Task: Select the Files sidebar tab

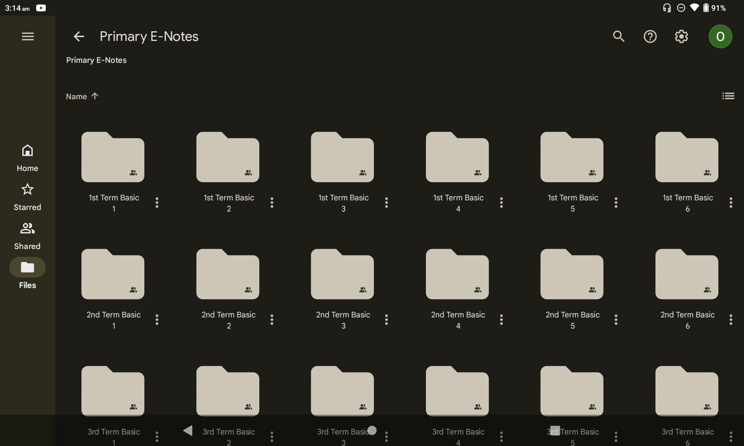Action: (28, 274)
